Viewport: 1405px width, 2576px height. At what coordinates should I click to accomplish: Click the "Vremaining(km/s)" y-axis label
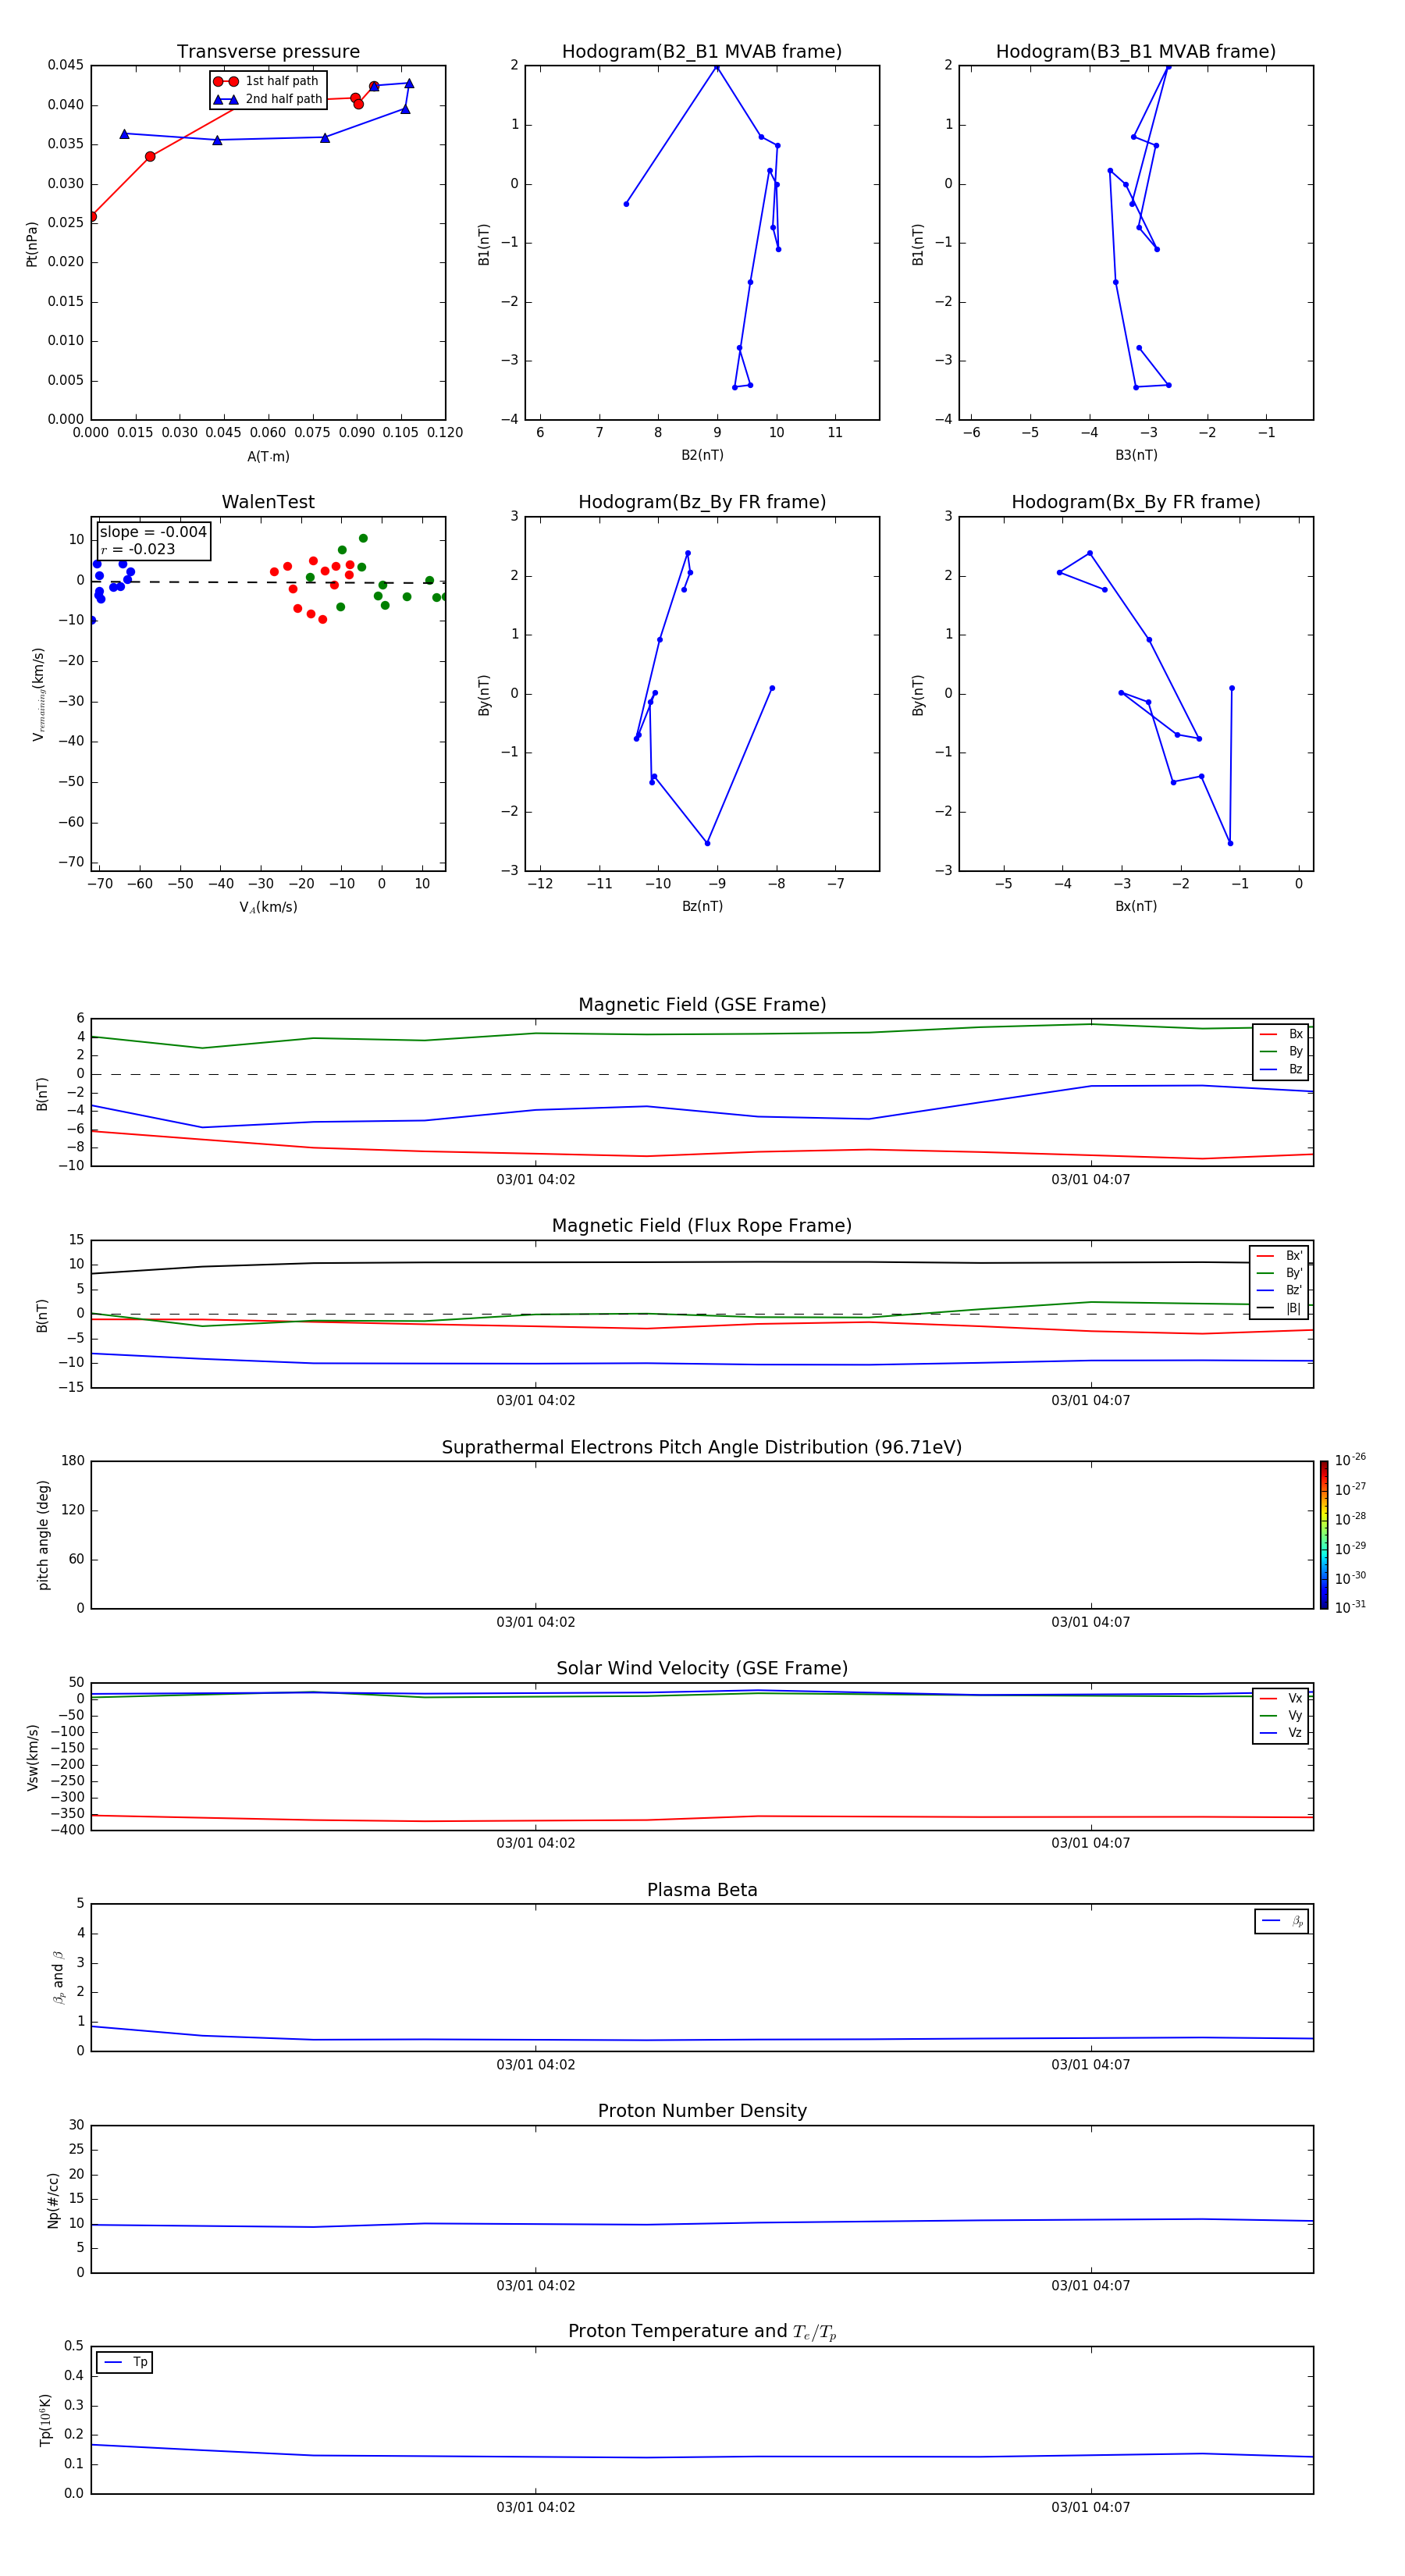point(38,694)
